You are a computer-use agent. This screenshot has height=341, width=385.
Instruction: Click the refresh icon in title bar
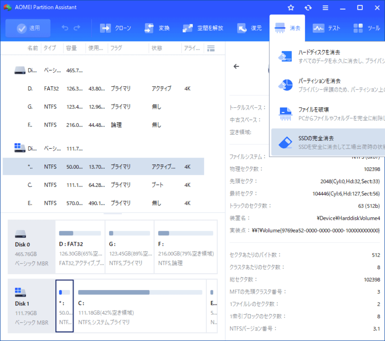(x=308, y=8)
